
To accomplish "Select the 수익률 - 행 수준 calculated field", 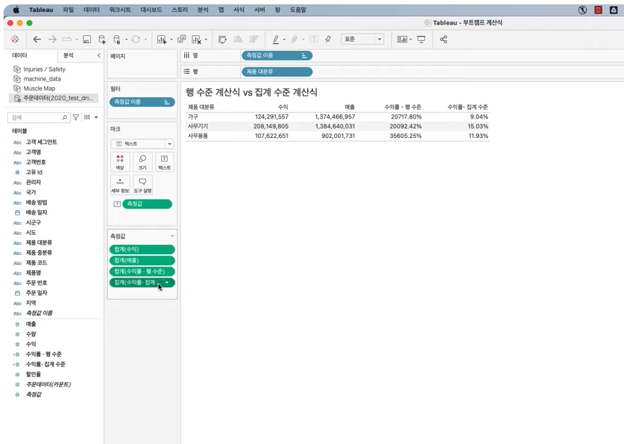I will click(43, 354).
